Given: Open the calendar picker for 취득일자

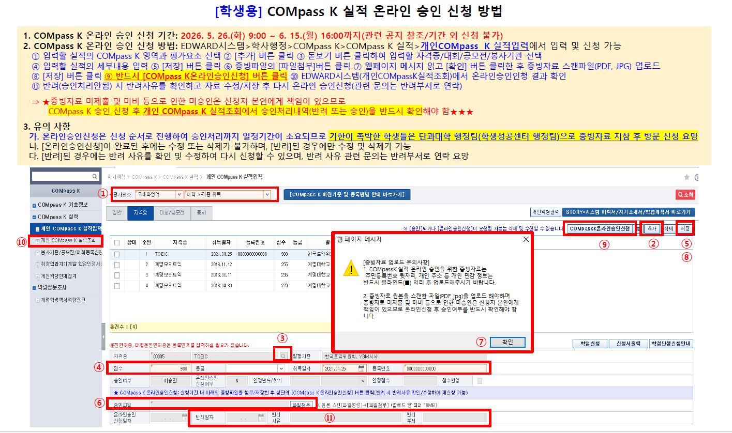Looking at the screenshot, I should pos(361,368).
